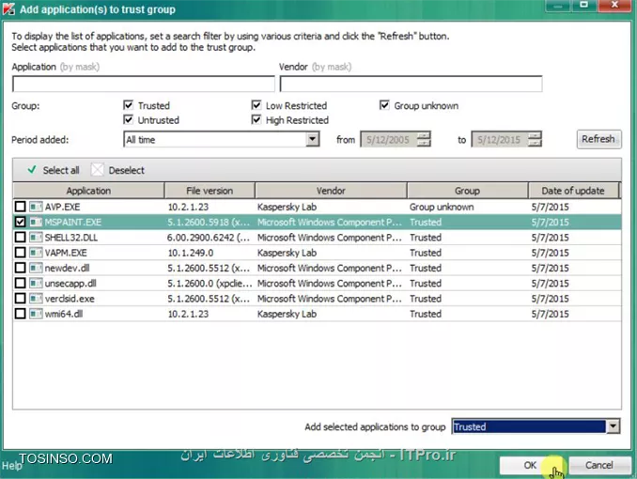Sort by Vendor column header
Viewport: 637px width, 479px height.
(331, 191)
